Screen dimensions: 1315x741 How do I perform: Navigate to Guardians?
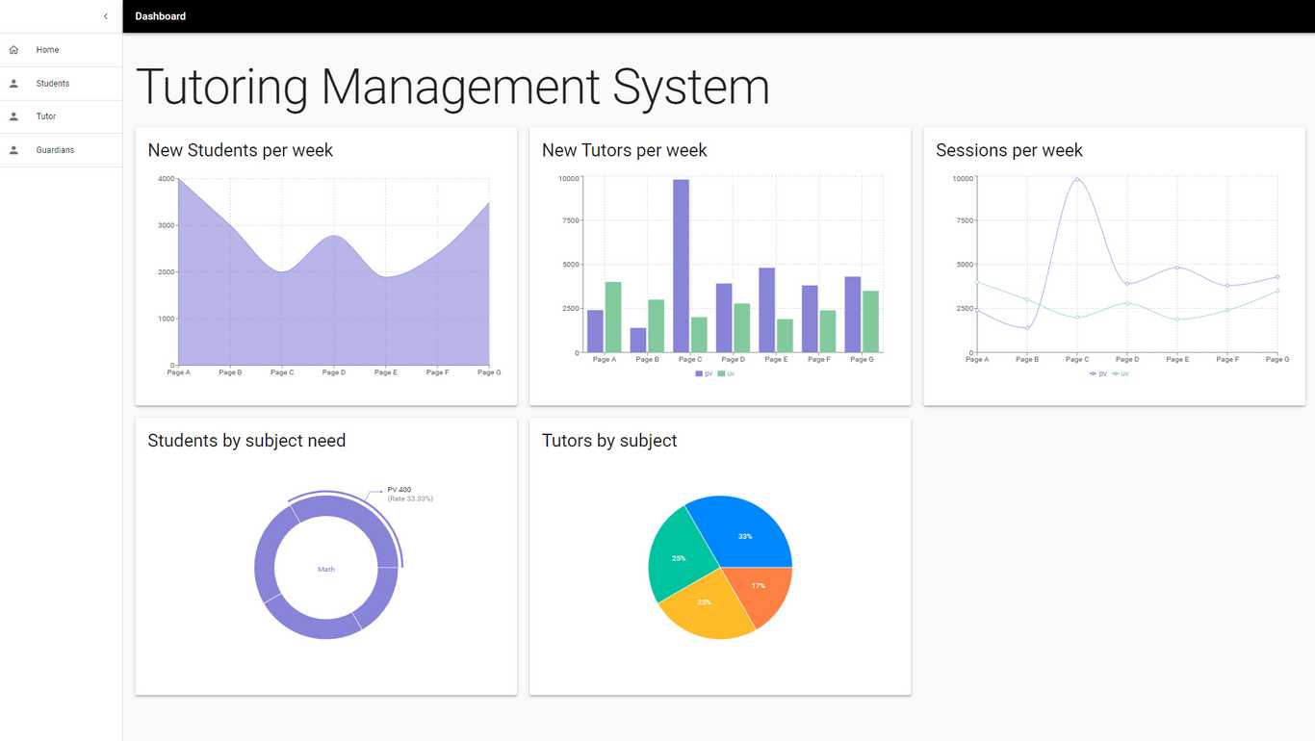click(x=61, y=150)
